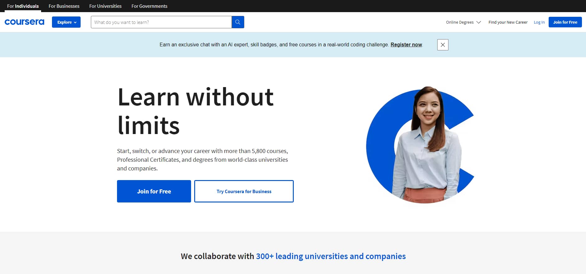The width and height of the screenshot is (586, 274).
Task: Expand the Online Degrees menu
Action: (463, 22)
